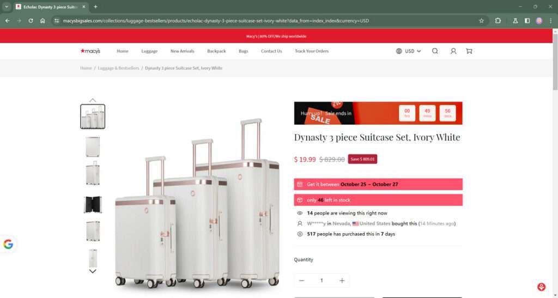Viewport: 558px width, 298px height.
Task: Increase quantity with the plus button
Action: click(x=342, y=281)
